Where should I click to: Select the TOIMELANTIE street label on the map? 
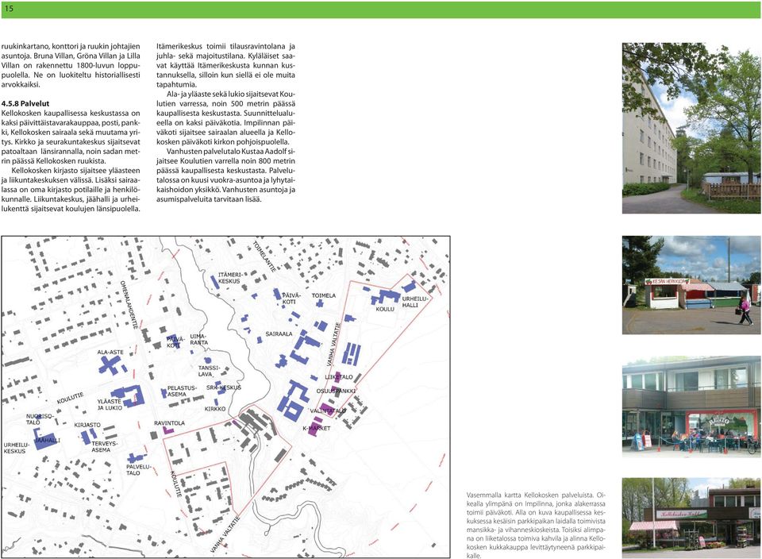pyautogui.click(x=264, y=256)
